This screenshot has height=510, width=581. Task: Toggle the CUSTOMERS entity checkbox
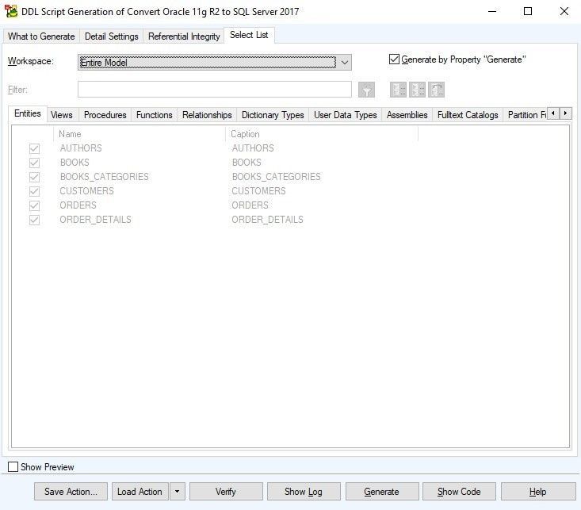coord(34,191)
